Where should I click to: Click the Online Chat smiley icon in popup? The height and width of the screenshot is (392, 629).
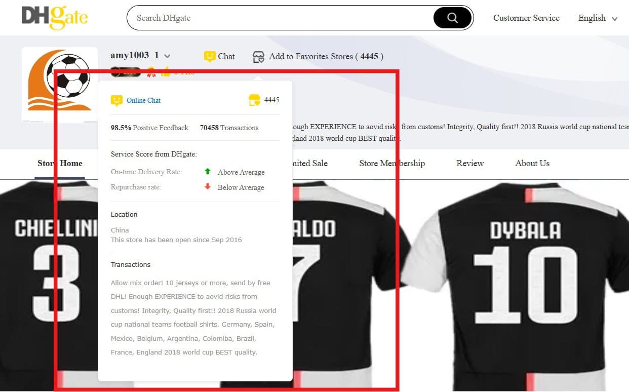point(116,100)
